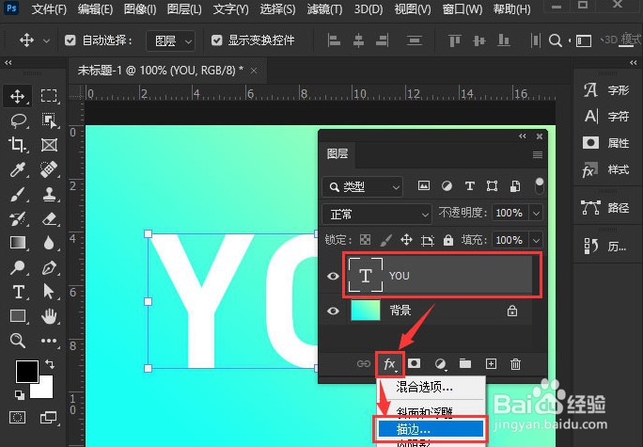Select the Rectangular Marquee tool

pos(49,96)
